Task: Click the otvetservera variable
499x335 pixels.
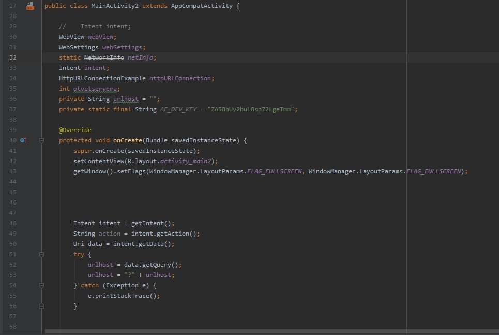Action: [x=95, y=89]
